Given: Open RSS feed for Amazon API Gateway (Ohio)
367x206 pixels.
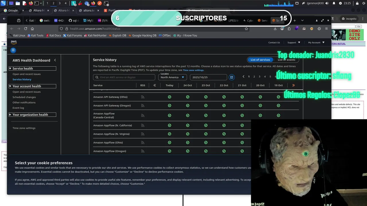Looking at the screenshot, I should [x=142, y=97].
